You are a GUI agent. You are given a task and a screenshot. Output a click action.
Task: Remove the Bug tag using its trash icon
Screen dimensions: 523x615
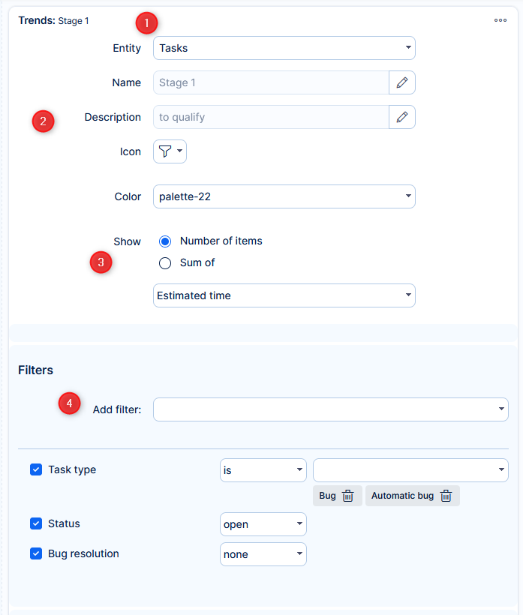click(347, 496)
